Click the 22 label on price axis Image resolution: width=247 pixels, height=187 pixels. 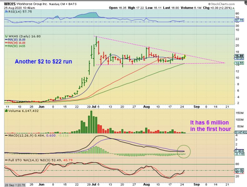tap(237, 39)
